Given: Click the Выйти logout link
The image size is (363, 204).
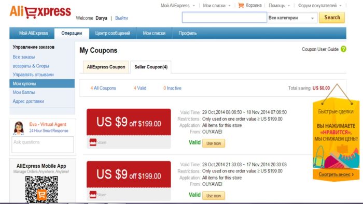Looking at the screenshot, I should click(121, 18).
